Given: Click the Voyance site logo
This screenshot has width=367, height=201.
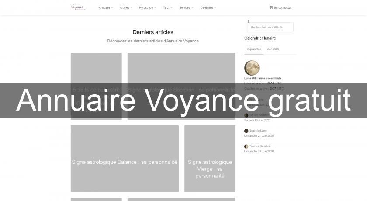Looking at the screenshot, I should pyautogui.click(x=78, y=7).
